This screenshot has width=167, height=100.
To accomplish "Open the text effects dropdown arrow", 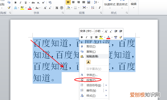I will point(18,8).
